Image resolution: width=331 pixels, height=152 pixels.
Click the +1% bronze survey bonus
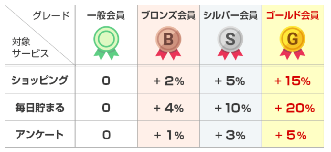point(169,136)
